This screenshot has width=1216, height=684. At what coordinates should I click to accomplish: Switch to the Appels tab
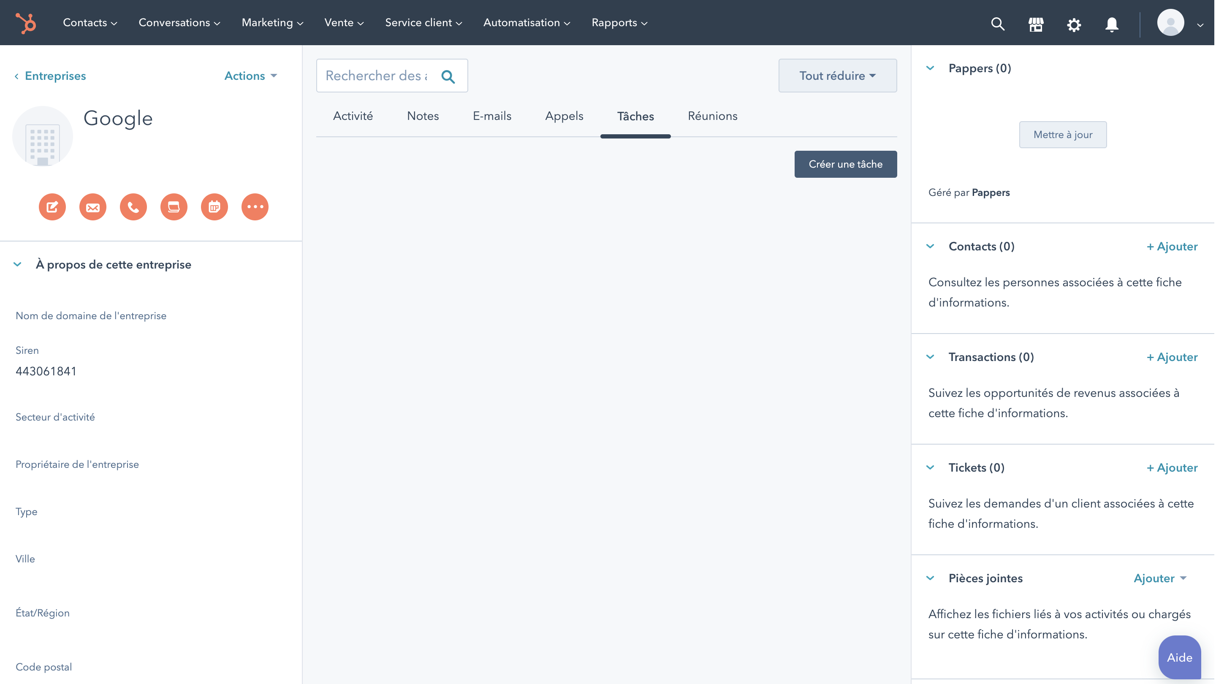pos(564,116)
